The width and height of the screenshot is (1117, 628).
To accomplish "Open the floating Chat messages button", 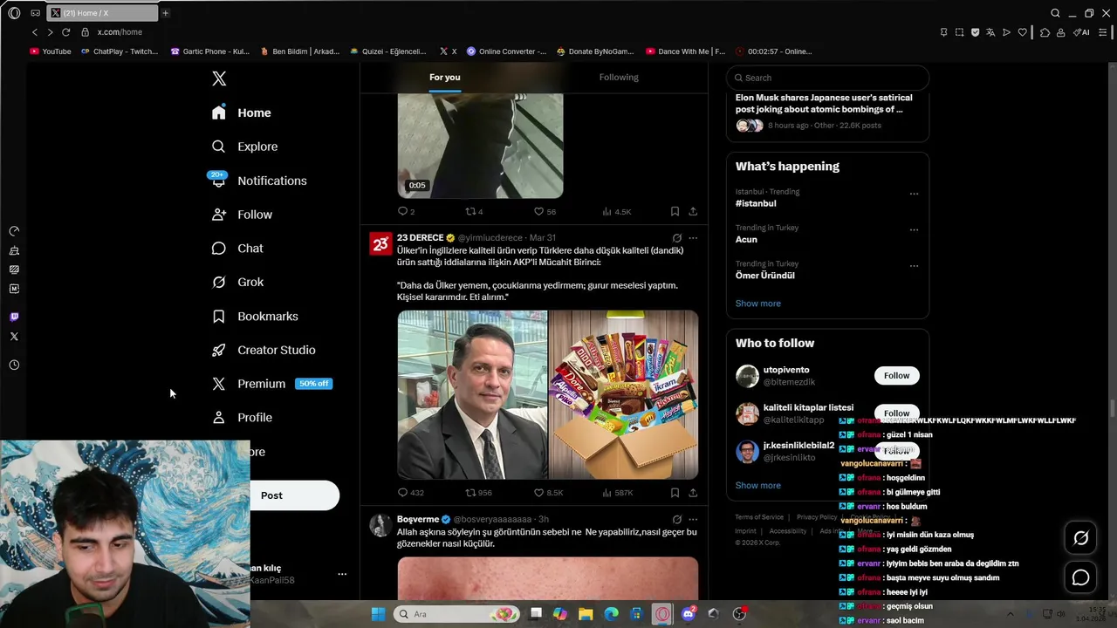I will [x=1080, y=577].
